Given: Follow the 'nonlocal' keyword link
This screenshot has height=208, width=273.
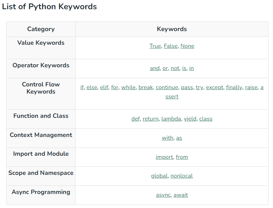Looking at the screenshot, I should 182,176.
